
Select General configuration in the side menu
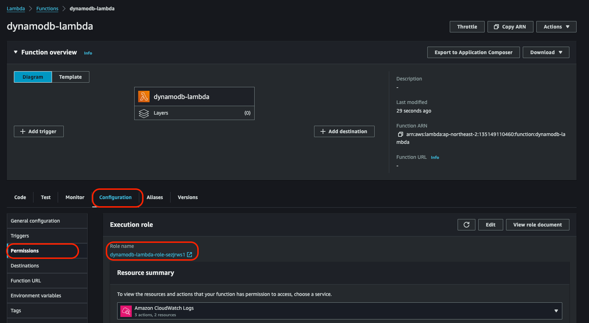pos(47,221)
